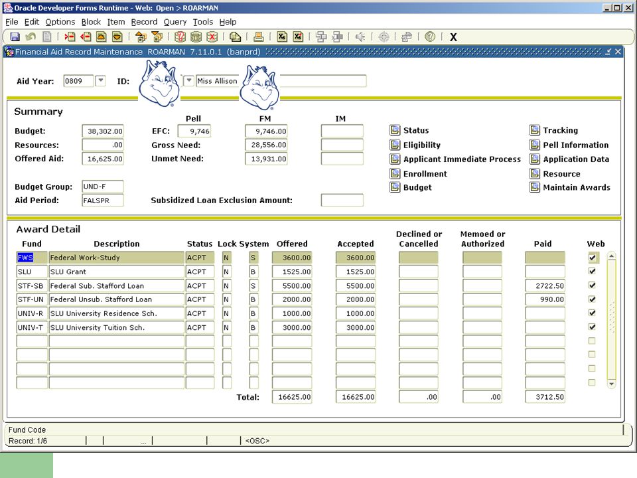Click the Aid Period field FALSPR
The height and width of the screenshot is (478, 637).
pos(103,200)
